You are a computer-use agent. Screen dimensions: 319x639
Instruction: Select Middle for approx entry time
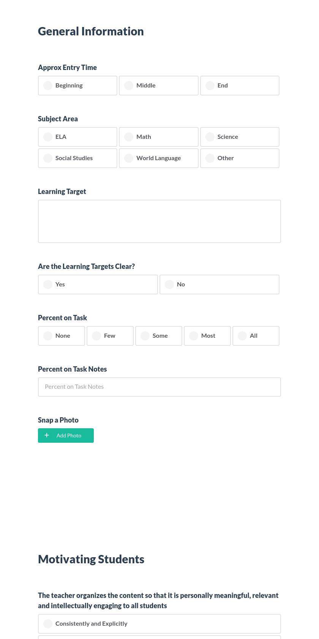[158, 85]
